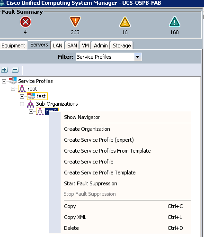Switch to the Servers tab
Image resolution: width=204 pixels, height=237 pixels.
point(39,45)
